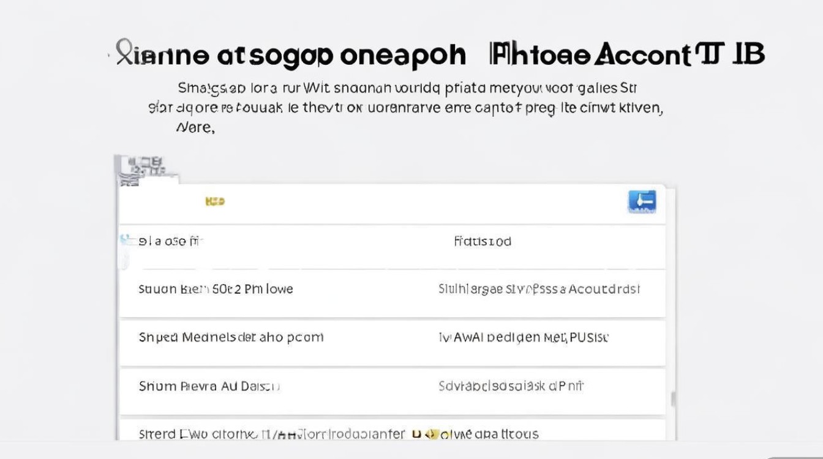Select the first row labeled "el a ose fi"
Screen dimensions: 823x459
tap(170, 241)
